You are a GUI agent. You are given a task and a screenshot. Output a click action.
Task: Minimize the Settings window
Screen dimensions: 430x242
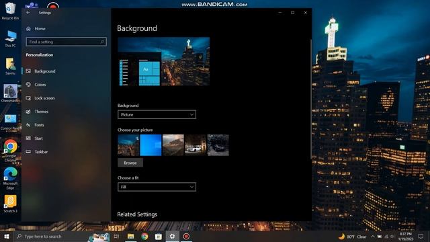pos(280,13)
